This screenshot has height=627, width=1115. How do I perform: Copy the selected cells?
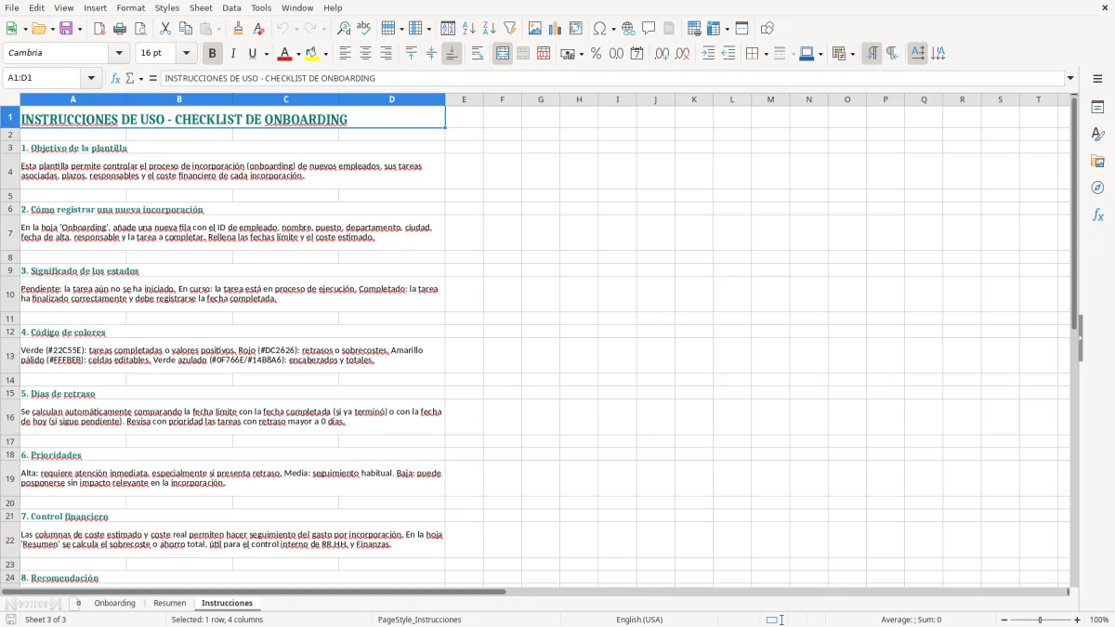click(186, 29)
